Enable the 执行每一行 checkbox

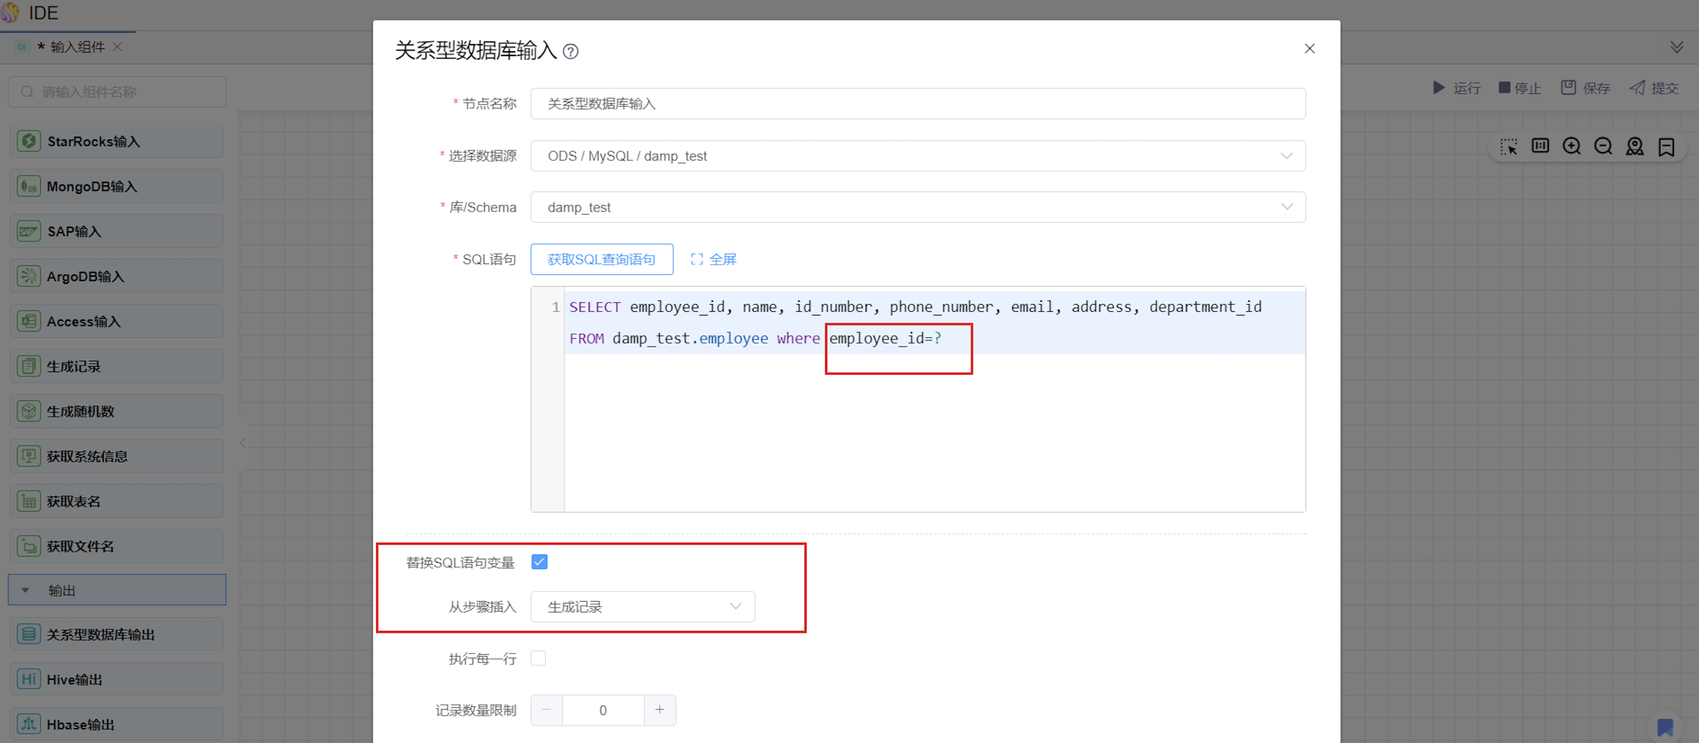538,658
